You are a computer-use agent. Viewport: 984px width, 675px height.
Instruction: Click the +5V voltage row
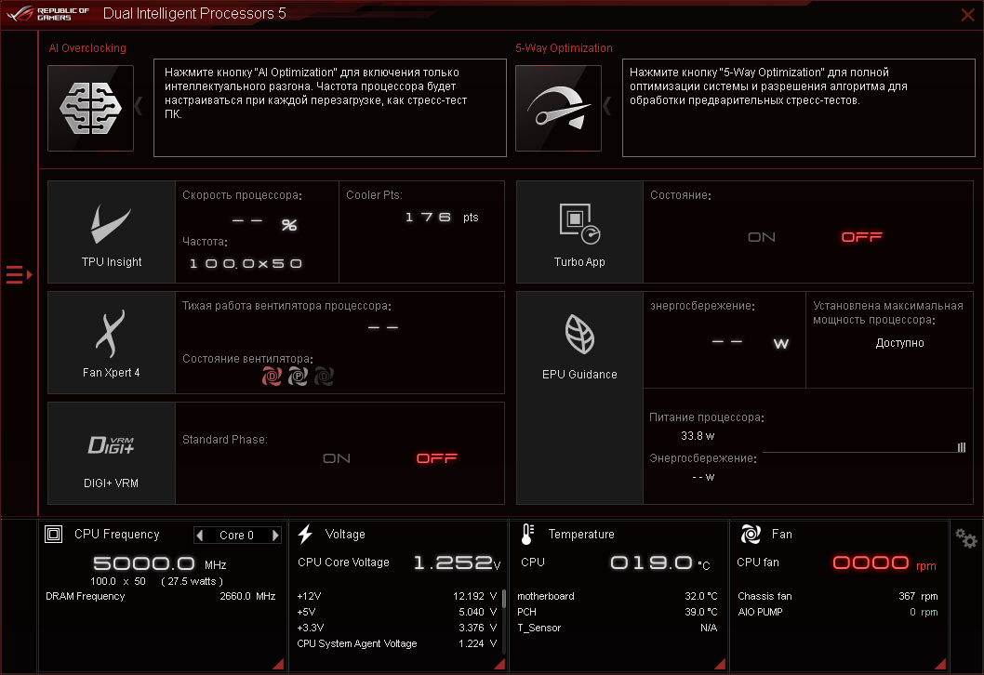click(397, 612)
